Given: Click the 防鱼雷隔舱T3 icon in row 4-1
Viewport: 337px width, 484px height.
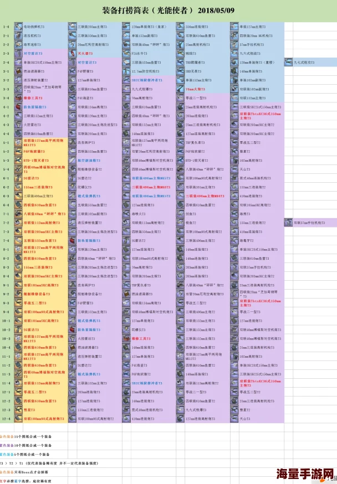Looking at the screenshot, I should point(18,107).
